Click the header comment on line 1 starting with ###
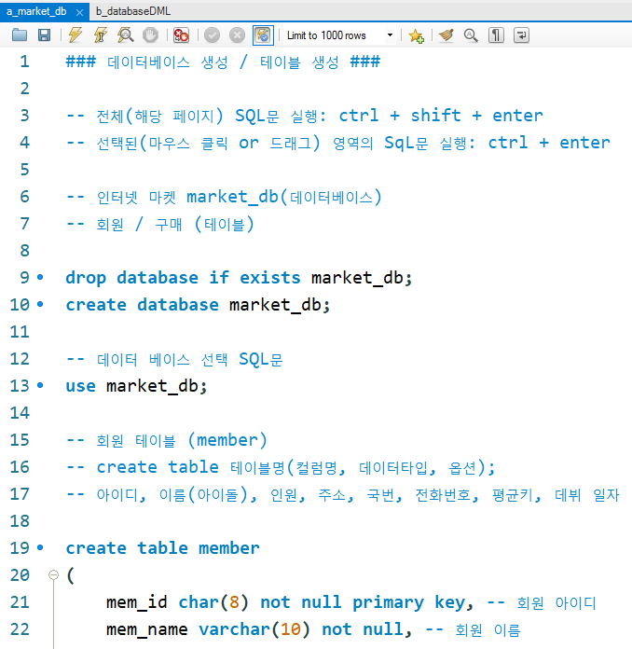This screenshot has width=632, height=649. (x=223, y=62)
